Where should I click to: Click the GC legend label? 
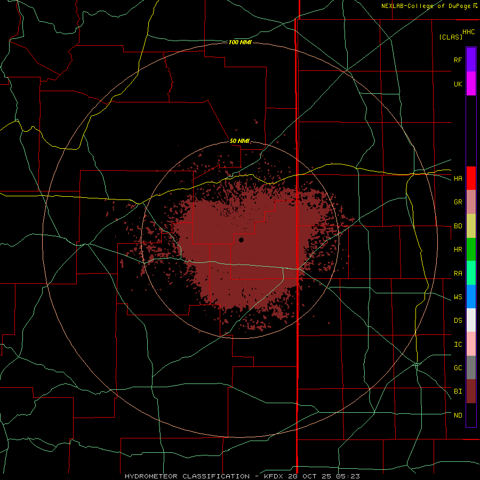pyautogui.click(x=458, y=368)
